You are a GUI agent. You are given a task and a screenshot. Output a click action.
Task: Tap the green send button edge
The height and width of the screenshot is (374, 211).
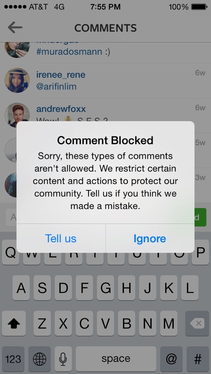click(200, 217)
